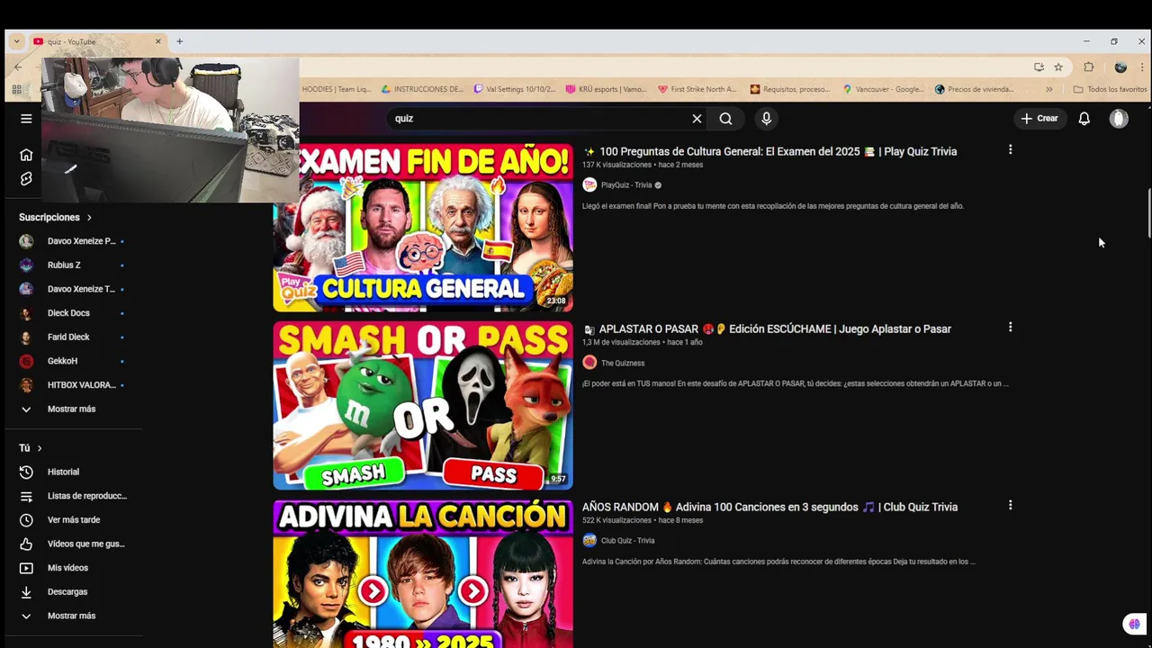1152x648 pixels.
Task: Open Dieck Docs subscription
Action: coord(72,313)
